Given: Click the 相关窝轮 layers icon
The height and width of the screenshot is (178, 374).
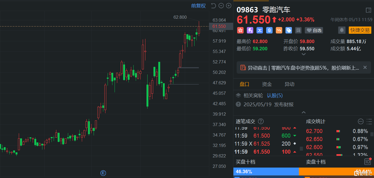Looking at the screenshot, I should click(238, 96).
